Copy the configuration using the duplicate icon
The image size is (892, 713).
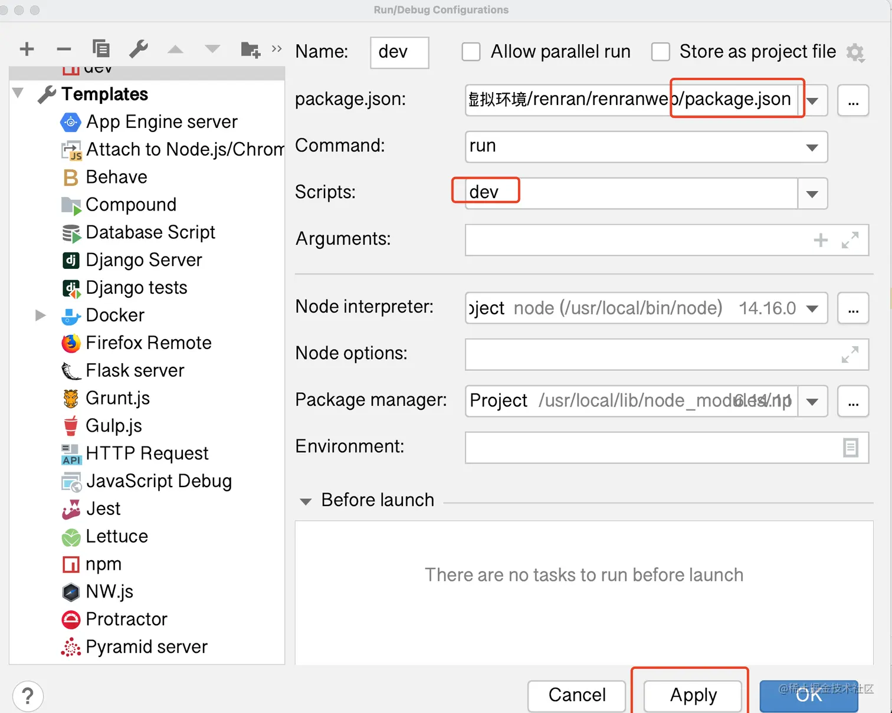tap(101, 49)
